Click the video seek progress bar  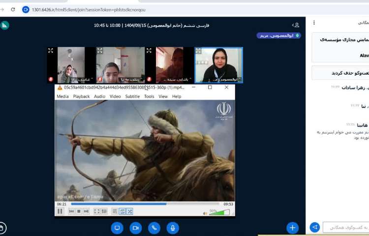[x=145, y=204]
